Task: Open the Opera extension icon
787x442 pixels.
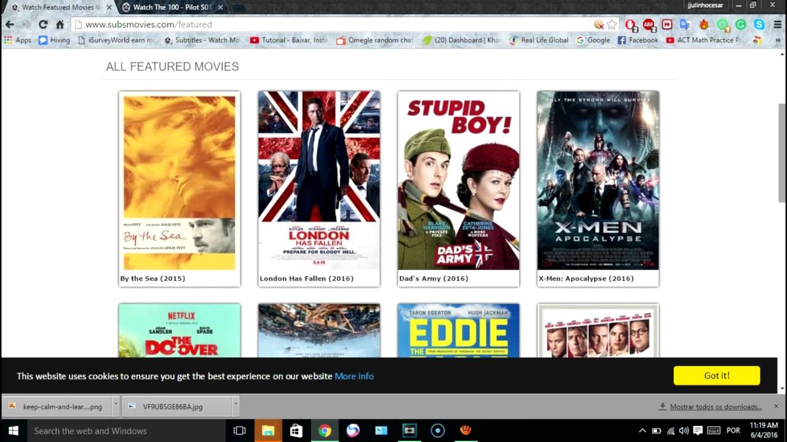Action: point(630,25)
